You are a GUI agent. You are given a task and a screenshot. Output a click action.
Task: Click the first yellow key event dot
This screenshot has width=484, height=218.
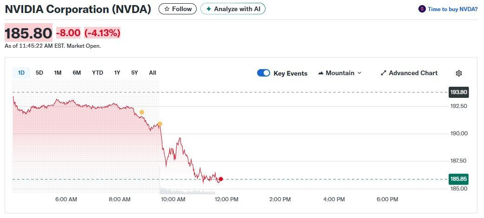coord(142,112)
